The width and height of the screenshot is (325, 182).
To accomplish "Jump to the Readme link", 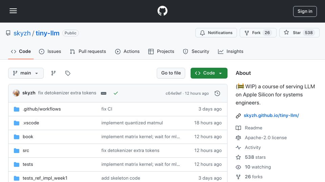I will coord(254,128).
